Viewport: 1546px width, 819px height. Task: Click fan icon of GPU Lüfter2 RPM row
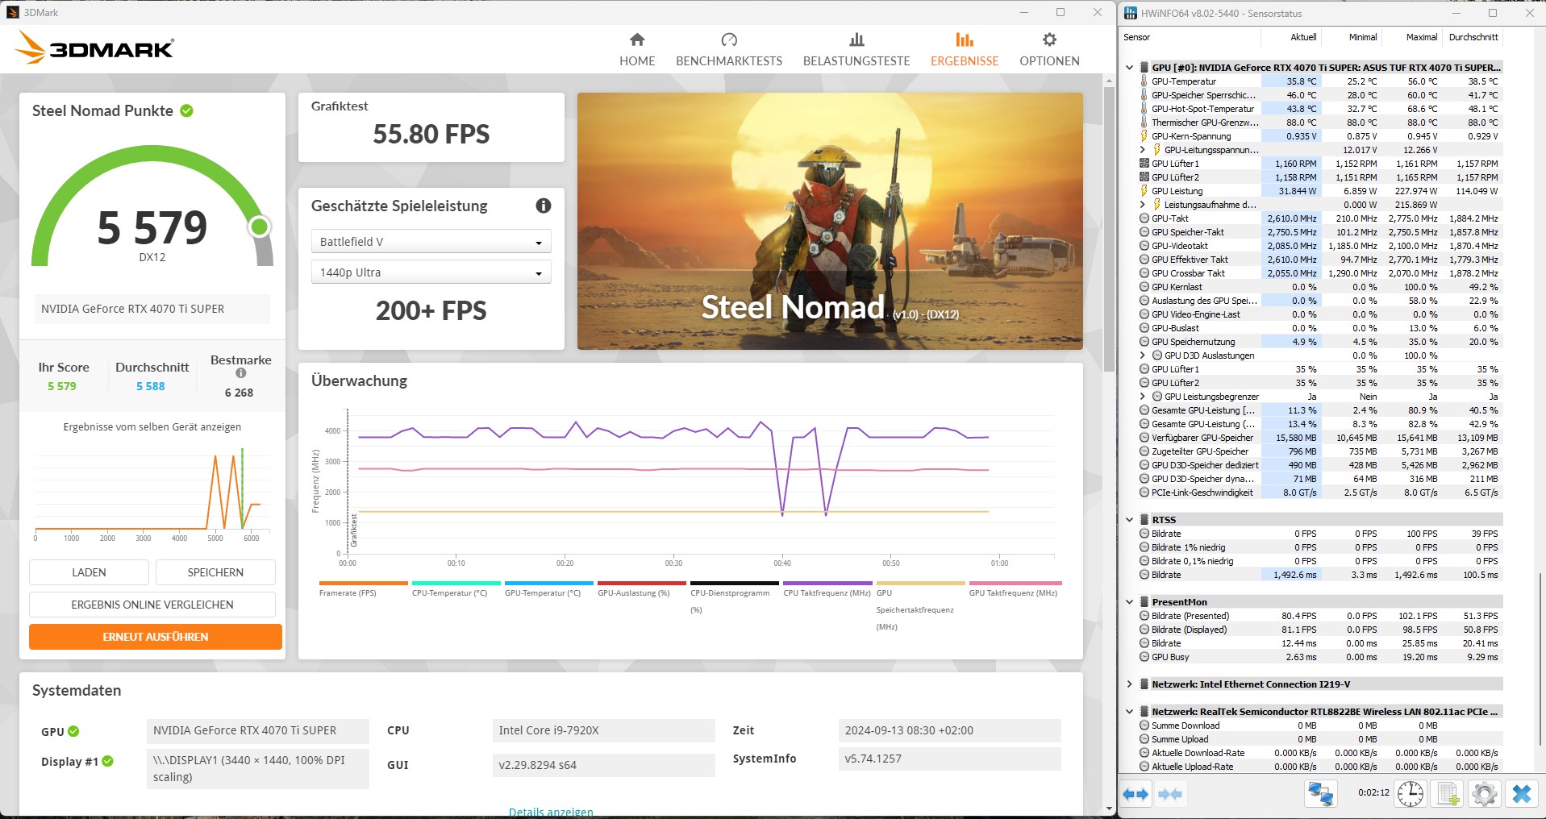tap(1144, 177)
